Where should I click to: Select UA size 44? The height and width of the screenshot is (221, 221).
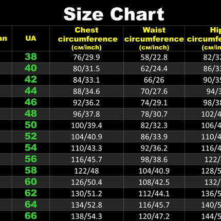31,91
